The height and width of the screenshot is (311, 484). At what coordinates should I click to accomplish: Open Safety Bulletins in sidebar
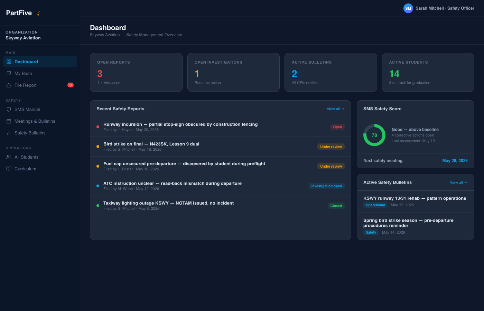click(40, 133)
